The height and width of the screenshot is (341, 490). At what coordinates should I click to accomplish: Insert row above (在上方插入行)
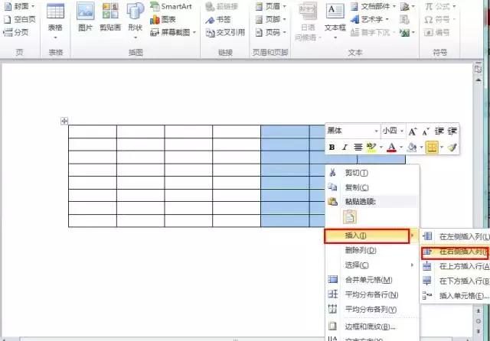[456, 266]
